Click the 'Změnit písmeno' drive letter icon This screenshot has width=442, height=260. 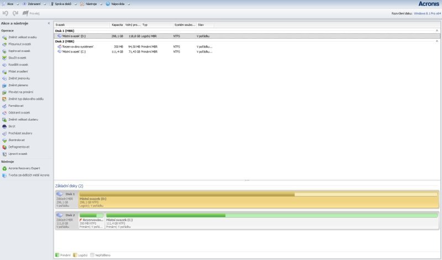click(4, 85)
